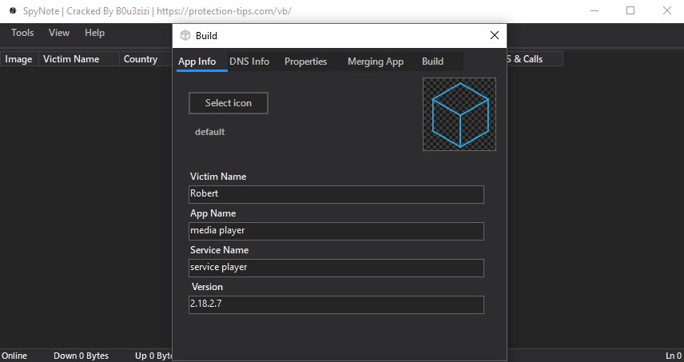Go to the Merging App tab
The width and height of the screenshot is (684, 362).
[376, 62]
